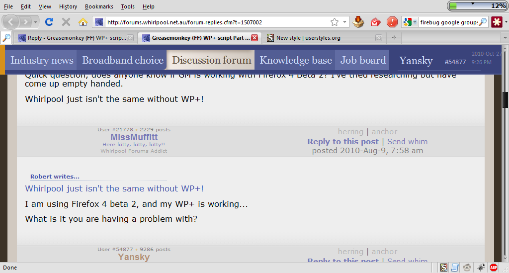The width and height of the screenshot is (509, 273).
Task: Select the 'Greasemonkey (FF) WP+ script Part' tab
Action: tap(199, 38)
